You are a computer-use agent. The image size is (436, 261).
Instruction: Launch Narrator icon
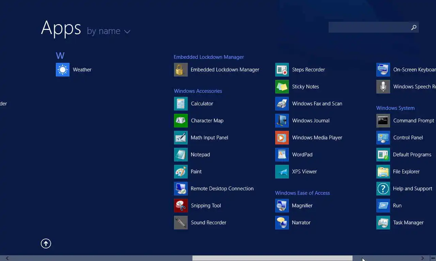coord(282,223)
